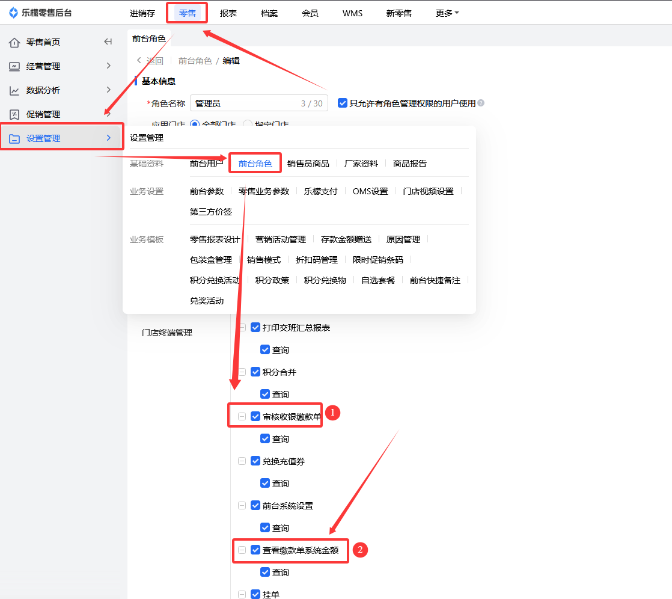Open 厂家资料 settings link
The height and width of the screenshot is (599, 672).
(x=361, y=164)
